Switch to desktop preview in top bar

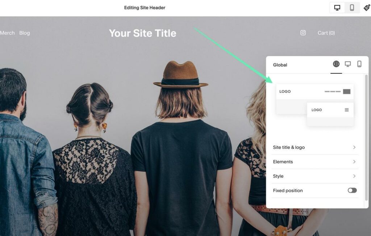pyautogui.click(x=337, y=8)
